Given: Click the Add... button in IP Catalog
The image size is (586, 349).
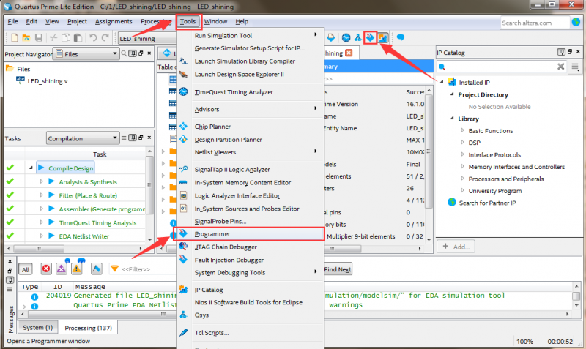Looking at the screenshot, I should [x=456, y=247].
